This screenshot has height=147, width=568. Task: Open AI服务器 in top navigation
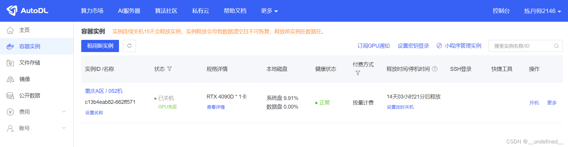tap(129, 11)
